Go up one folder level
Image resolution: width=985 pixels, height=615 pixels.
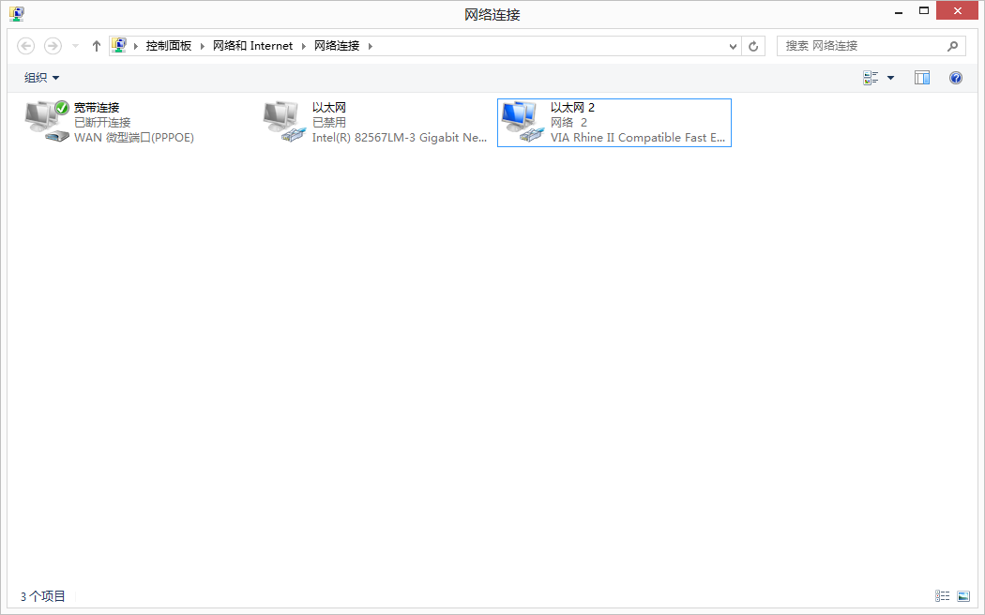[x=96, y=46]
